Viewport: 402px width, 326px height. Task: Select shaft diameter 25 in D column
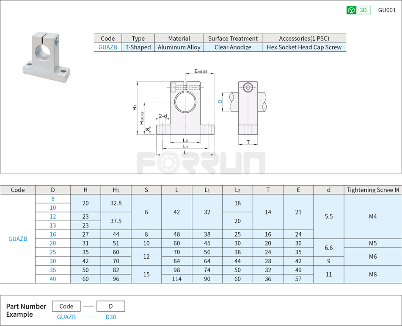53,252
